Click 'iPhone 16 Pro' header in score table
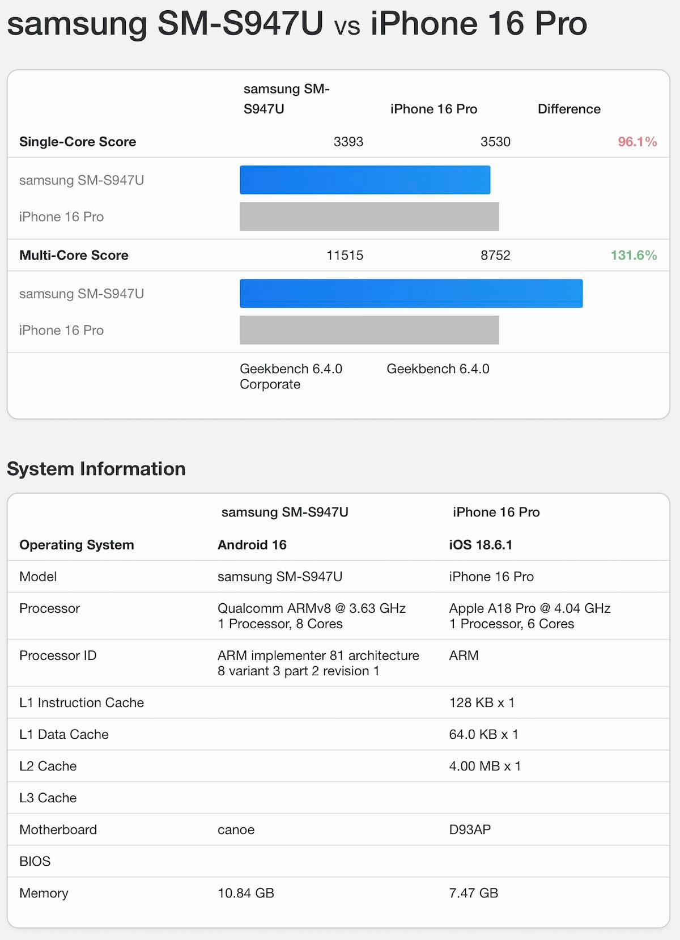680x940 pixels. point(434,109)
